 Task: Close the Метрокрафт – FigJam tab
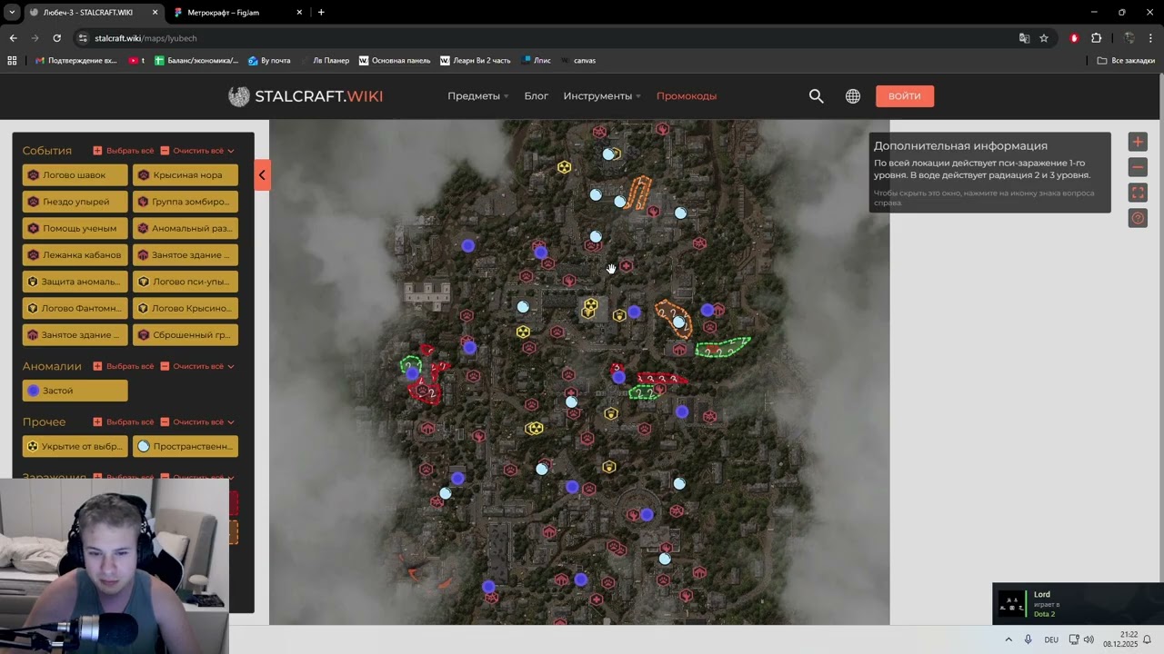(x=298, y=13)
